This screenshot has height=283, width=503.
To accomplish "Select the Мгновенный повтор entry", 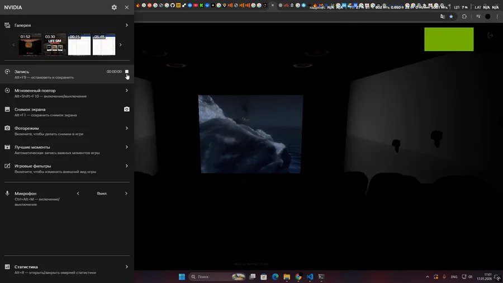I will (35, 91).
